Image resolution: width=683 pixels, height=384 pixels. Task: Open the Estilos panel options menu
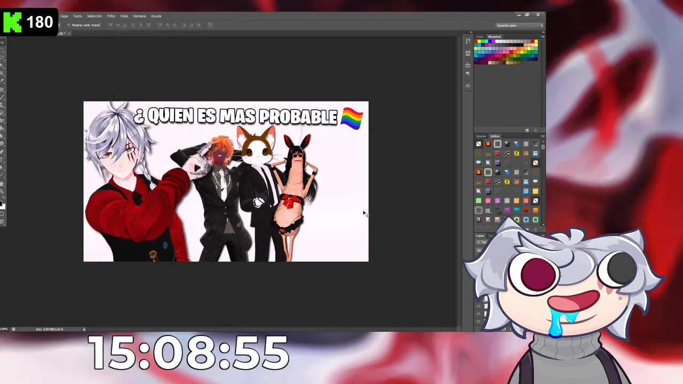click(543, 136)
